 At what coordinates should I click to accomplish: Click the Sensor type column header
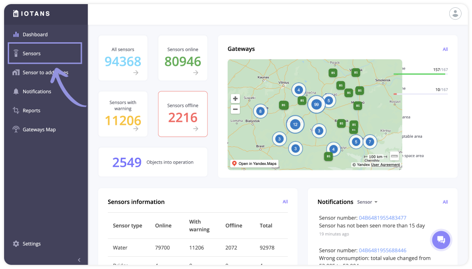pos(127,226)
